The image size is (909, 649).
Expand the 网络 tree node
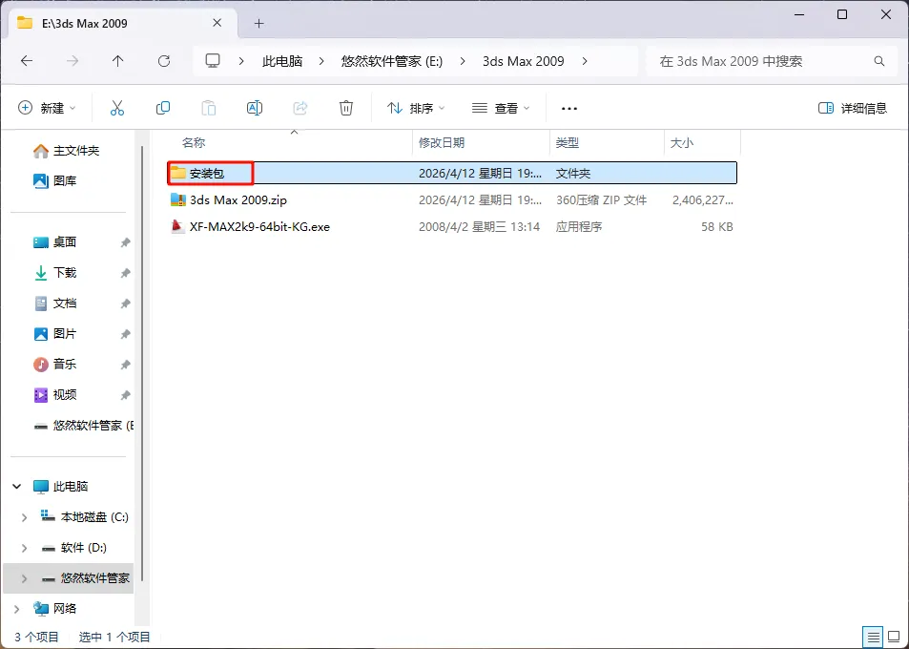click(17, 608)
